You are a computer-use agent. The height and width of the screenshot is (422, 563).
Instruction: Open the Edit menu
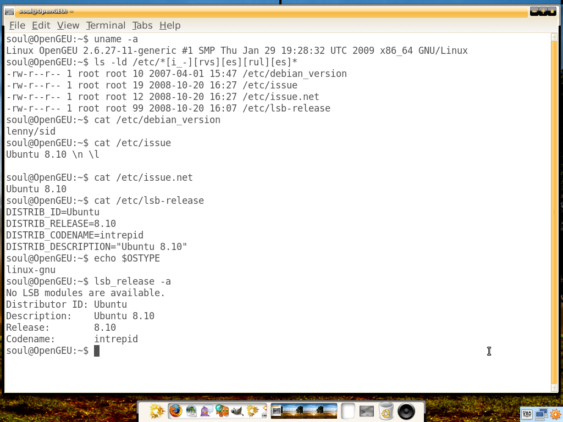[41, 25]
